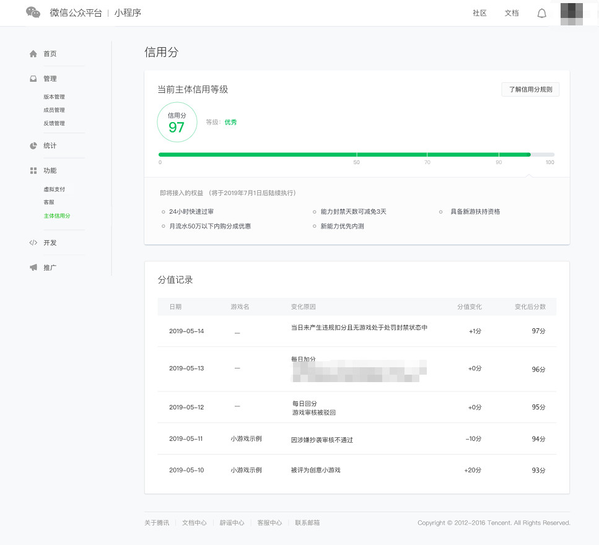599x545 pixels.
Task: Click the WeChat logo icon in the header
Action: (33, 12)
